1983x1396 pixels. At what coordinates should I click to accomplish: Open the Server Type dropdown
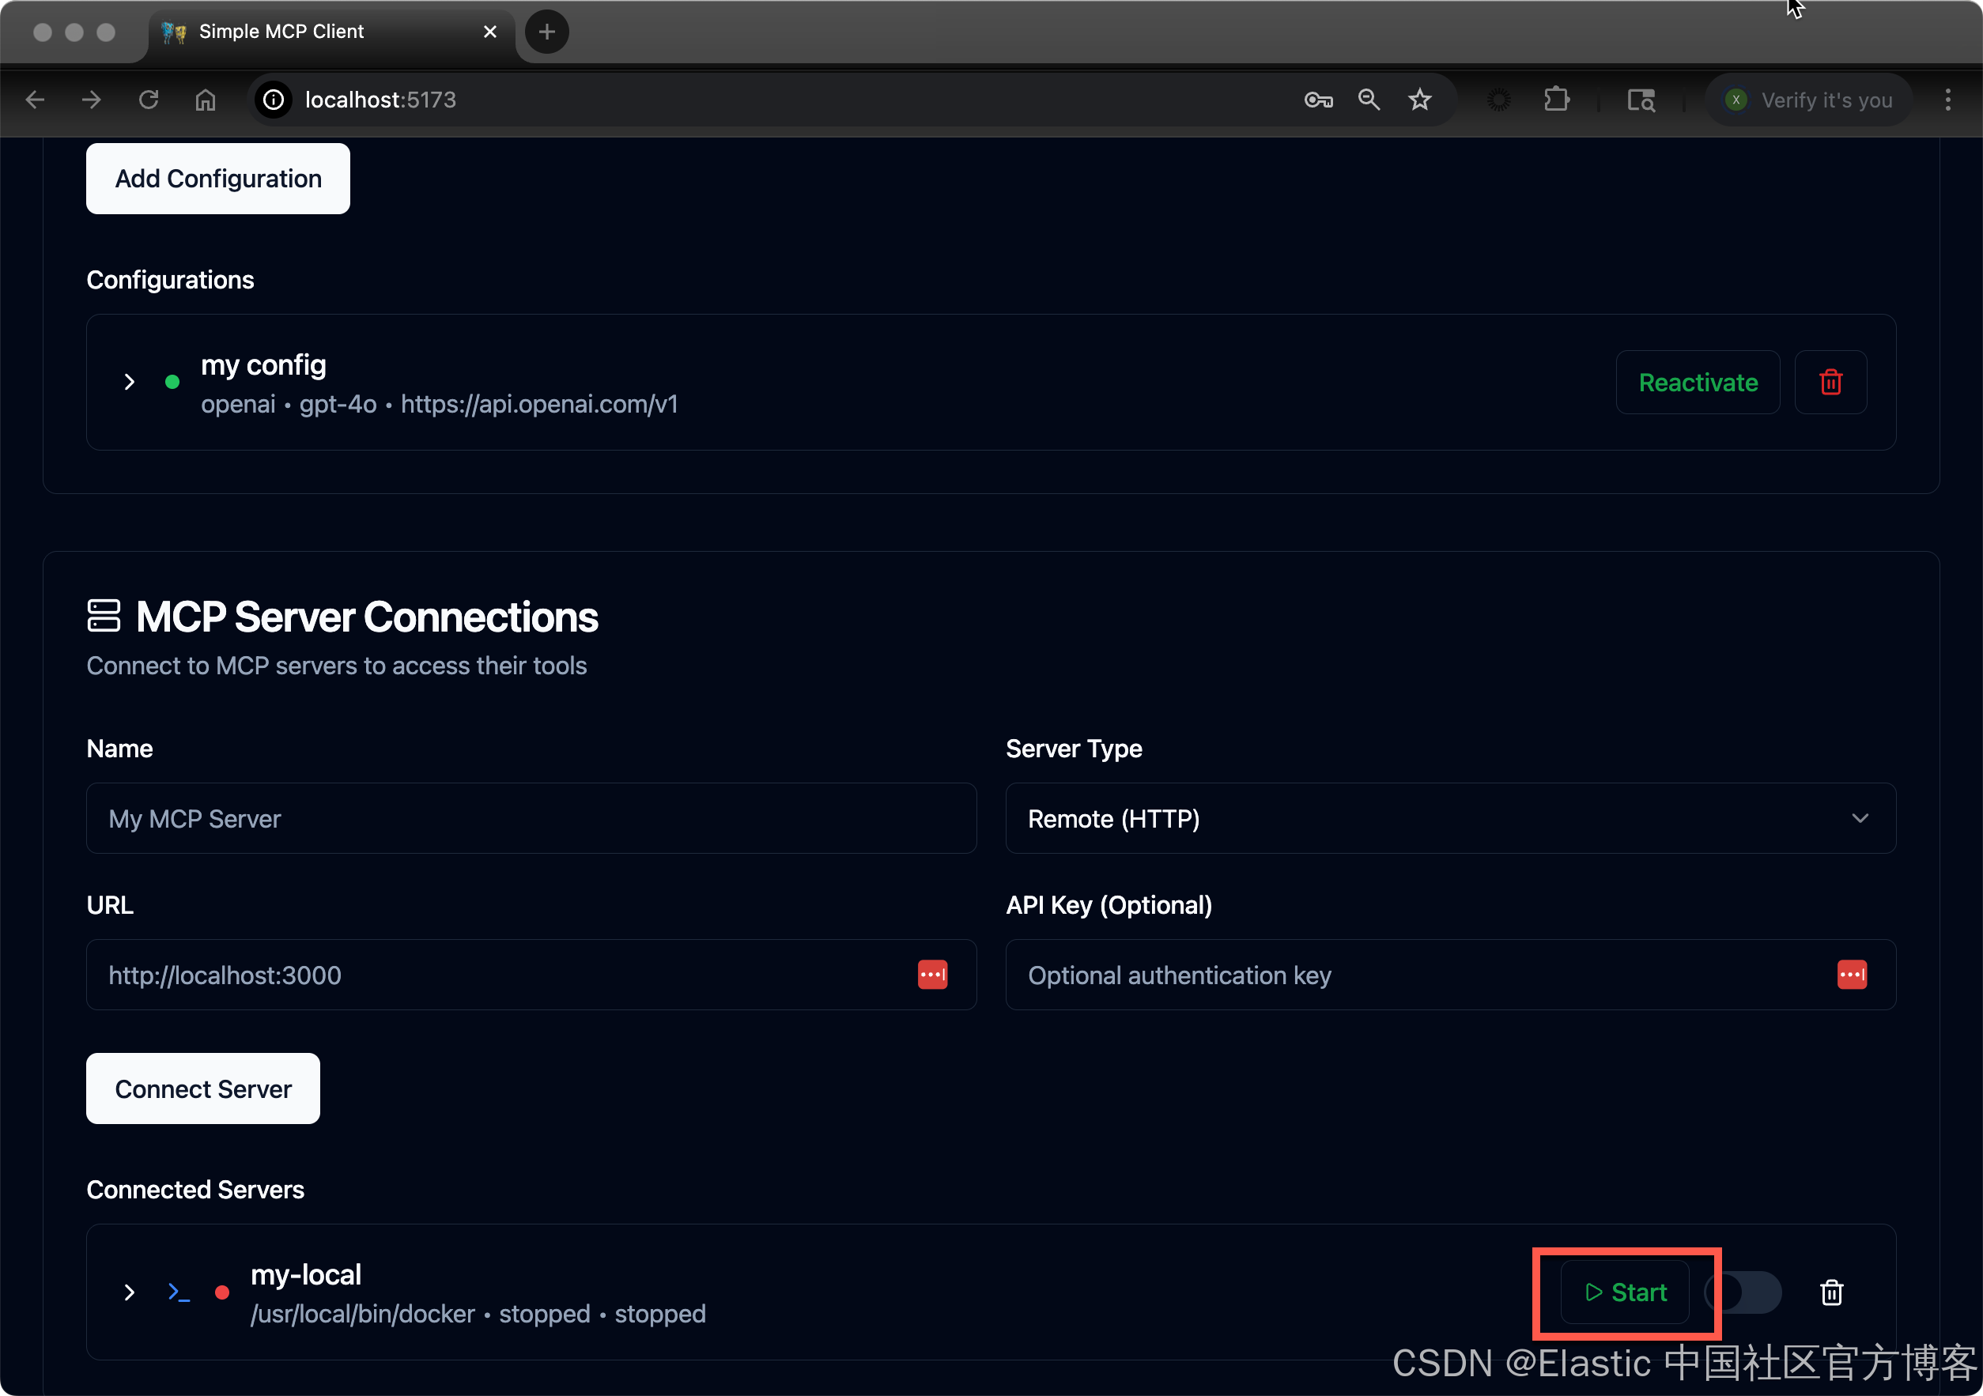1450,818
